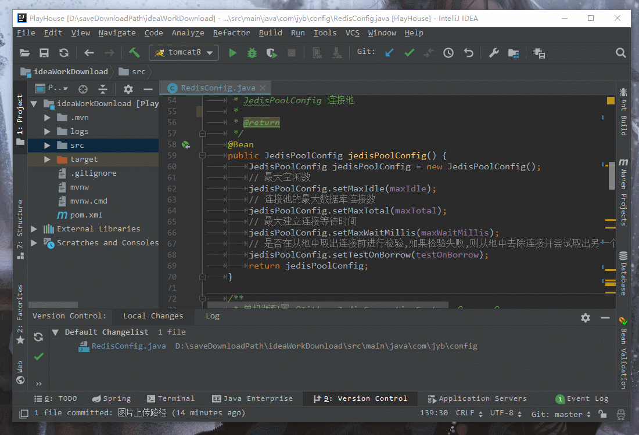Save all using floppy disk icon

point(44,53)
